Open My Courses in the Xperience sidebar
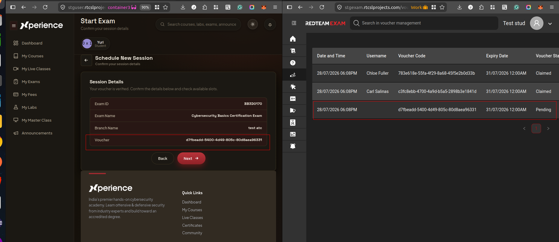Screen dimensions: 559x242 pos(32,56)
